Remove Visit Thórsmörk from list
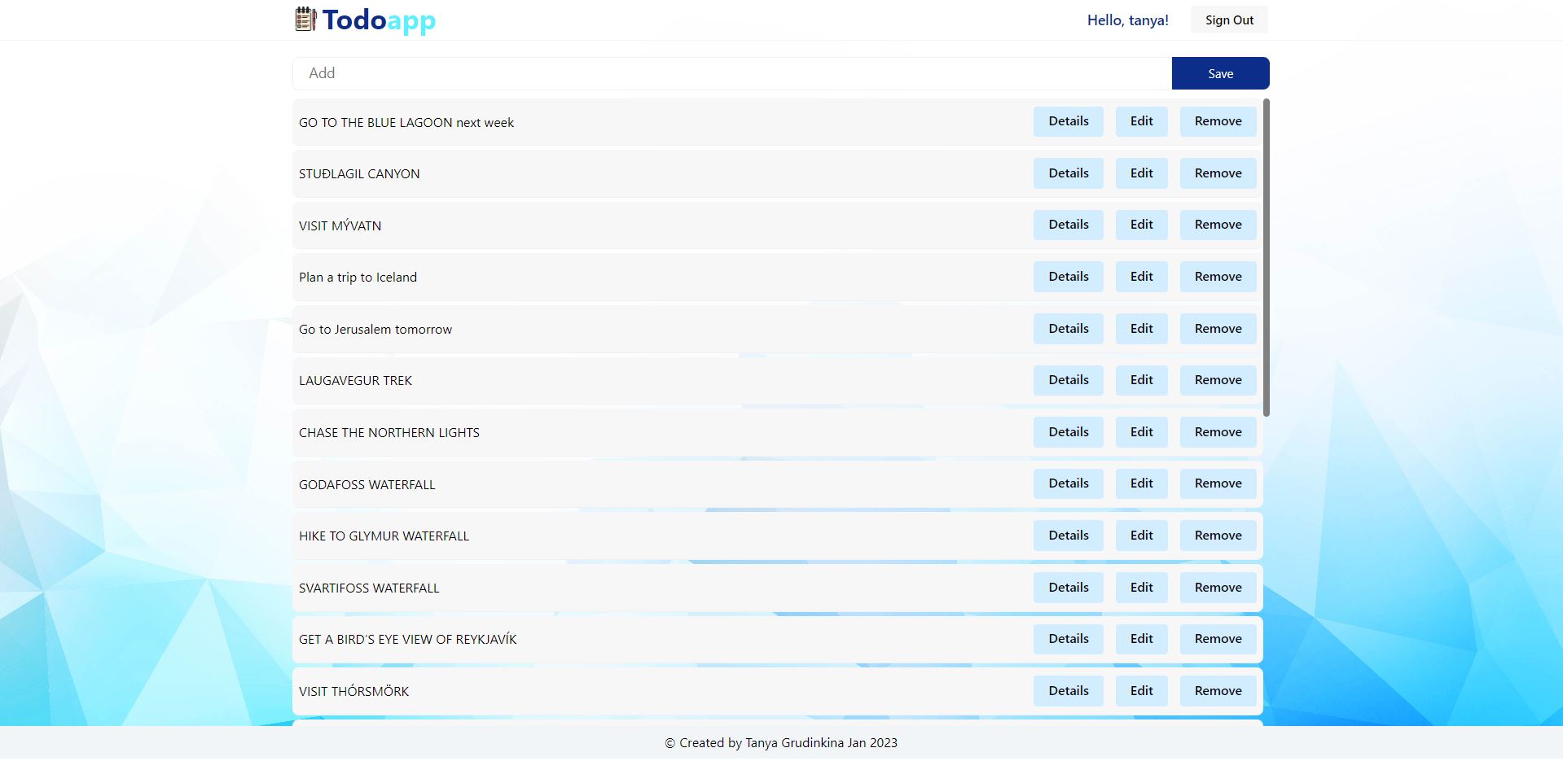Viewport: 1563px width, 761px height. click(1218, 691)
